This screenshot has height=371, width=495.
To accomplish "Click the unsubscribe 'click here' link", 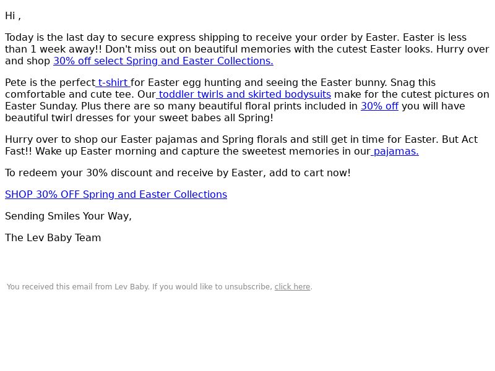I will (x=292, y=287).
